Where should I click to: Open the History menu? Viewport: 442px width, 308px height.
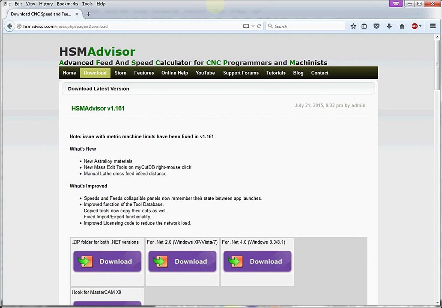tap(46, 4)
